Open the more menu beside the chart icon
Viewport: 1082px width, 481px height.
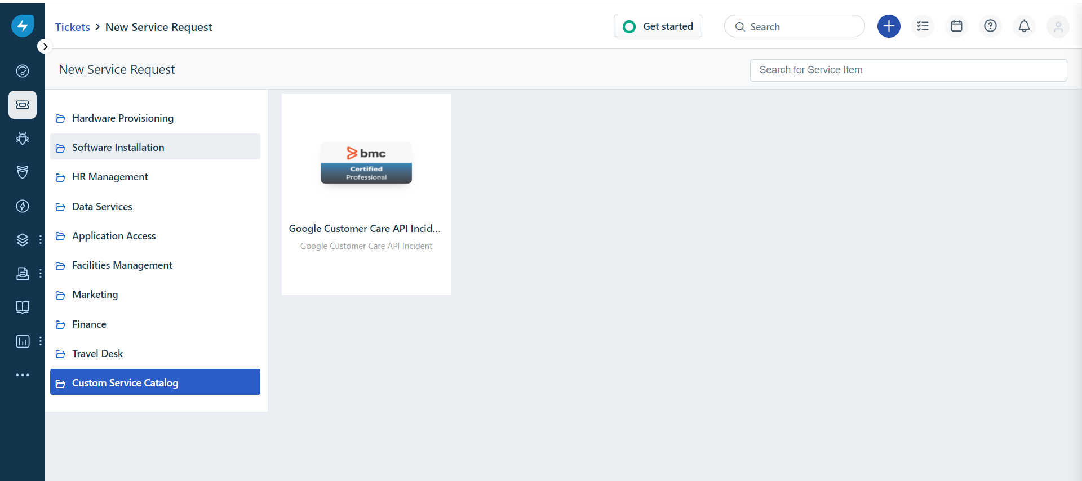tap(41, 341)
